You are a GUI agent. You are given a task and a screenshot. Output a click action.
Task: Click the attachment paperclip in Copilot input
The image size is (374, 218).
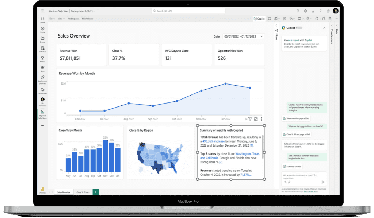pyautogui.click(x=289, y=182)
